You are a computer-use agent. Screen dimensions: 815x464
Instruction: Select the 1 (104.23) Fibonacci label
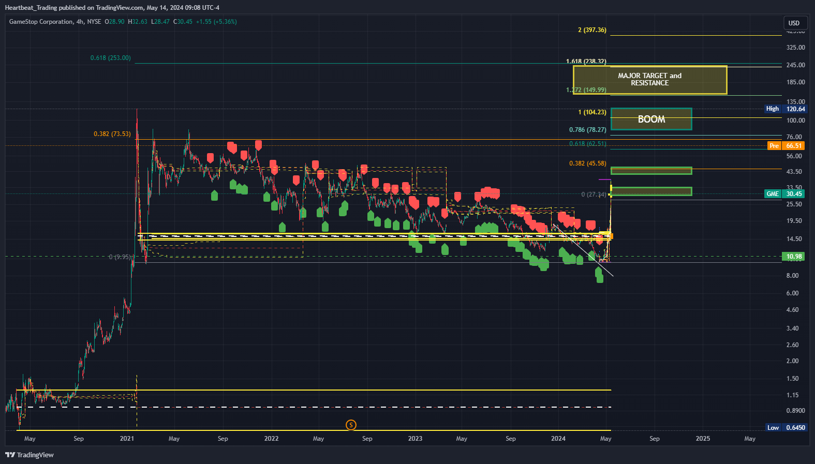click(592, 112)
